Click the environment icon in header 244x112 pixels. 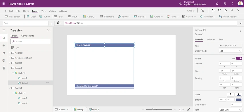click(180, 4)
